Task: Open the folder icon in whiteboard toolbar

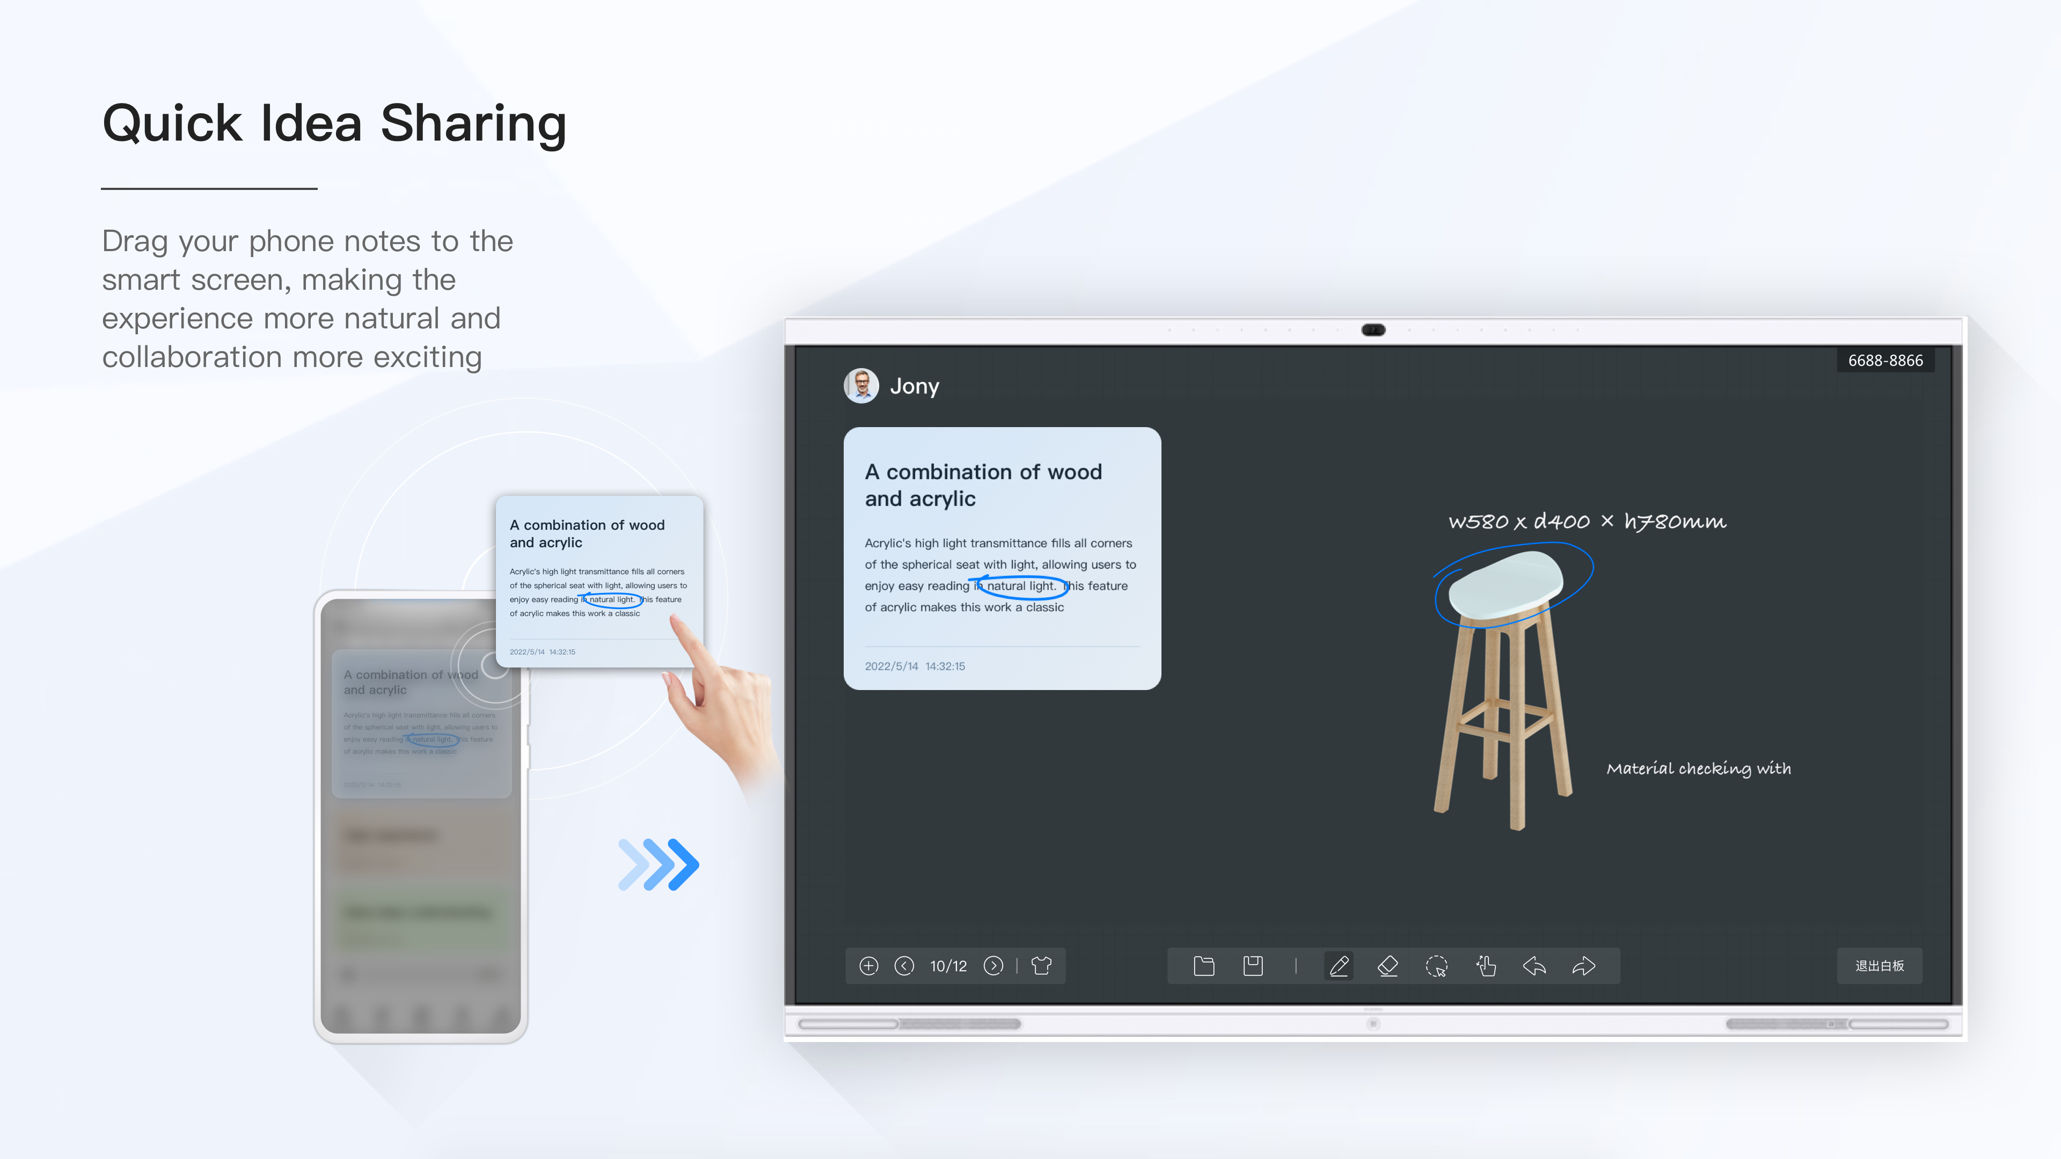Action: (x=1203, y=965)
